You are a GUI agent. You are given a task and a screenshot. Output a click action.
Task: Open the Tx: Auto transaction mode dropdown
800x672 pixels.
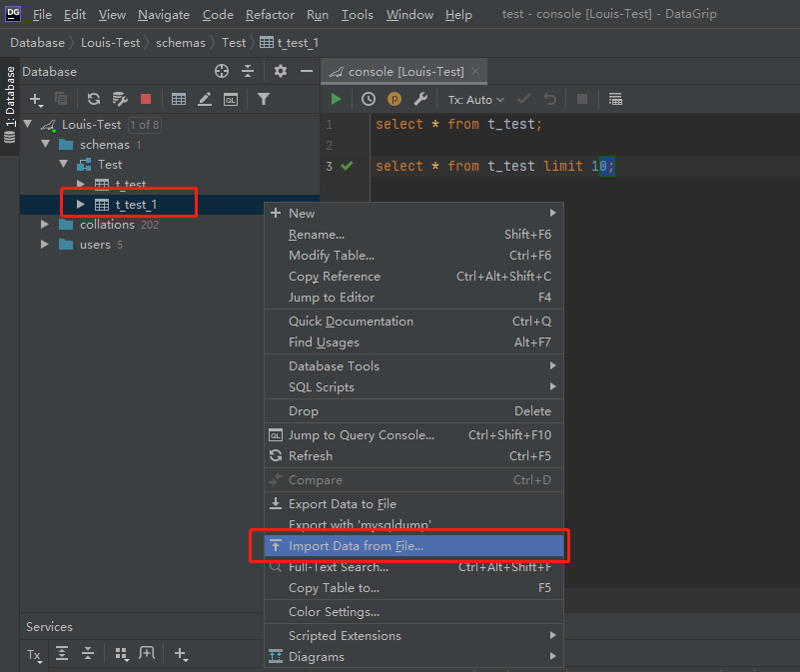[476, 100]
